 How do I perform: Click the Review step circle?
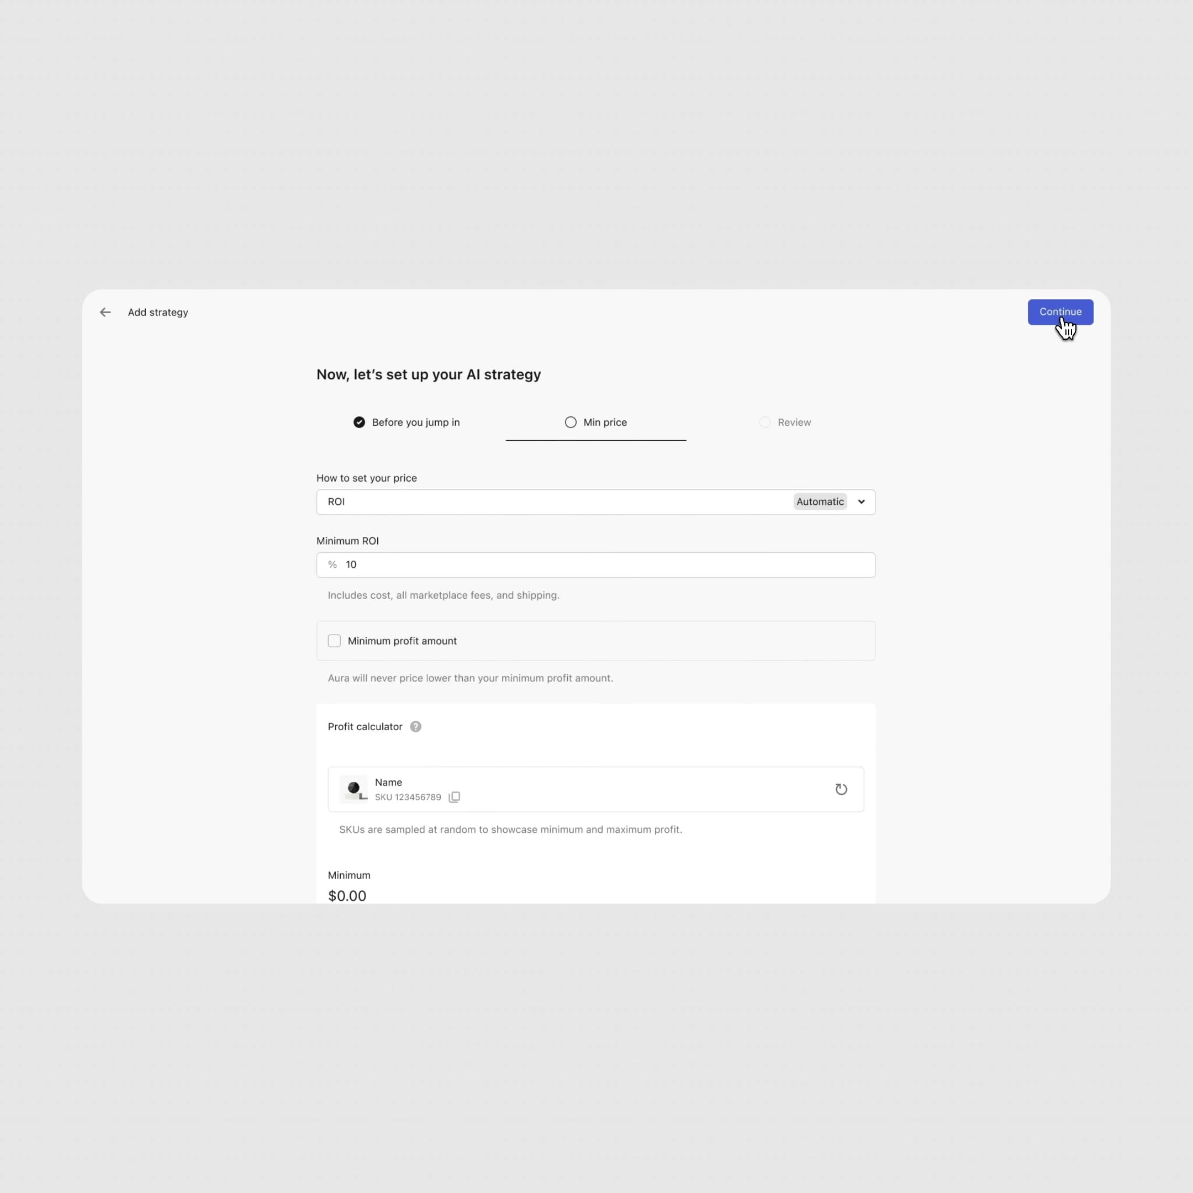tap(765, 423)
